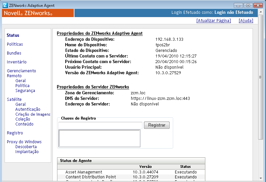Close the ZENworks Adaptive Agent window
Viewport: 266px width, 182px height.
[x=258, y=6]
